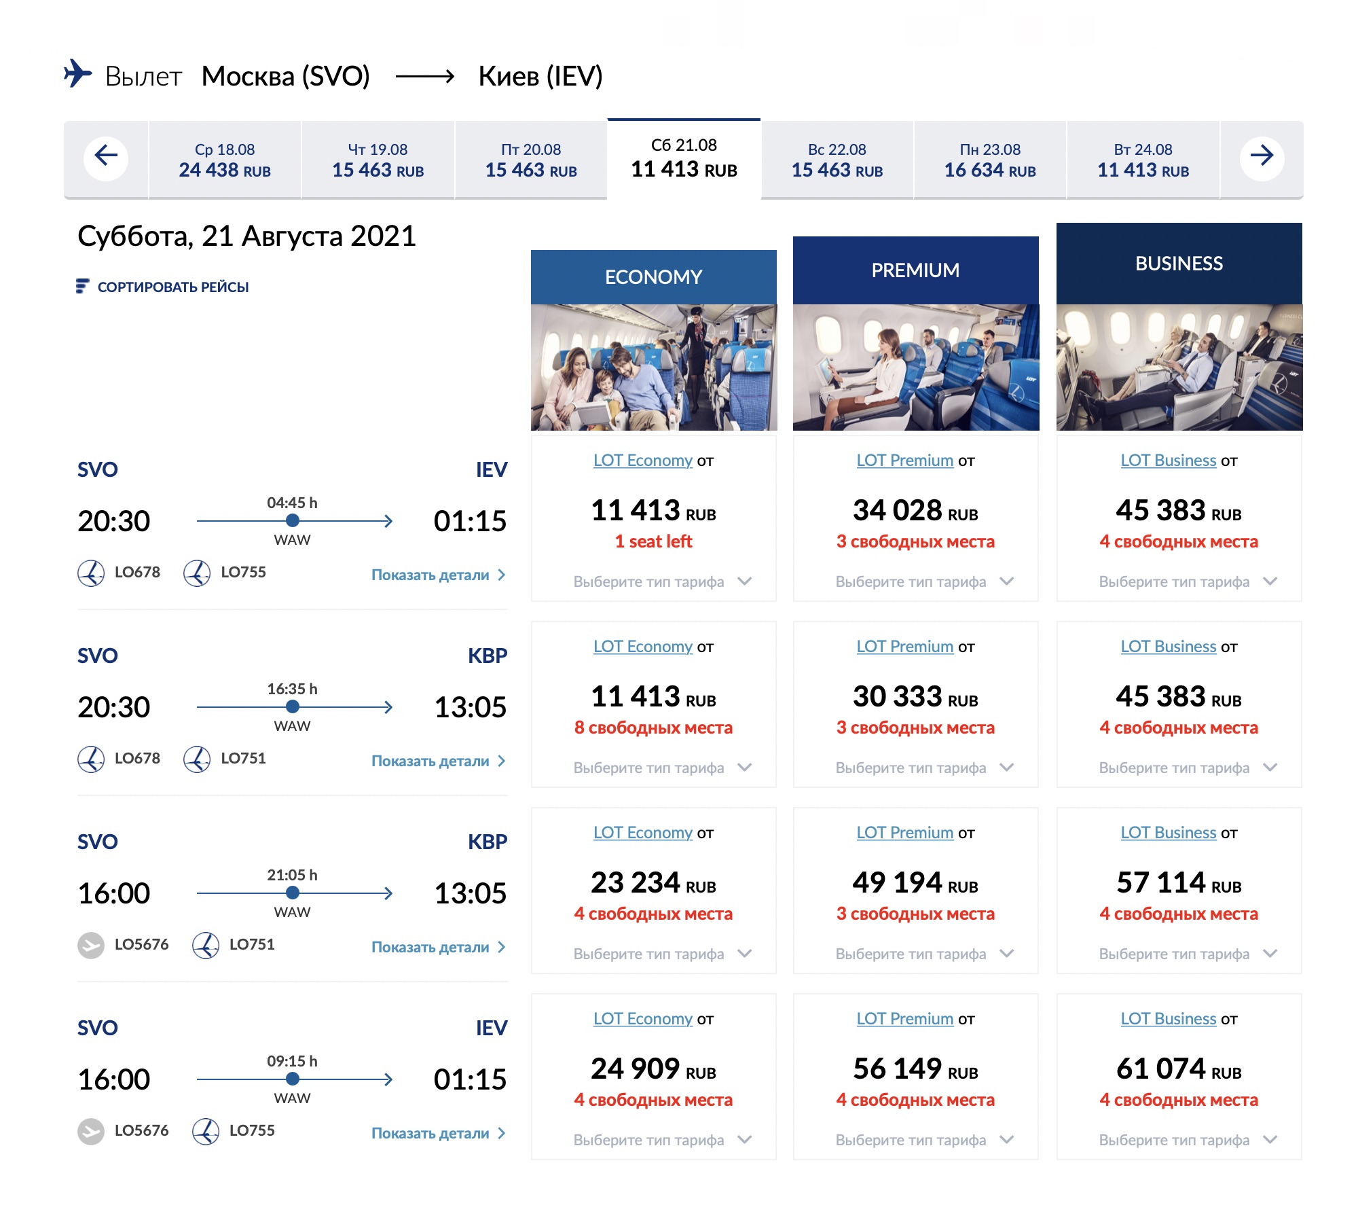Screen dimensions: 1358x1220
Task: Click the BUSINESS column header
Action: [x=1179, y=264]
